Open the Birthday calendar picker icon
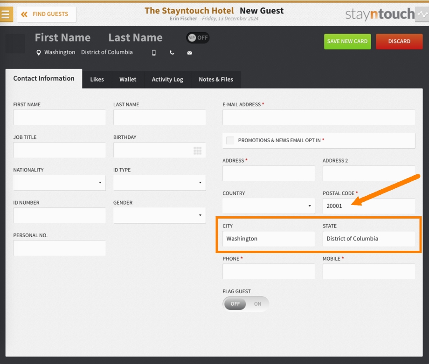 pos(198,151)
